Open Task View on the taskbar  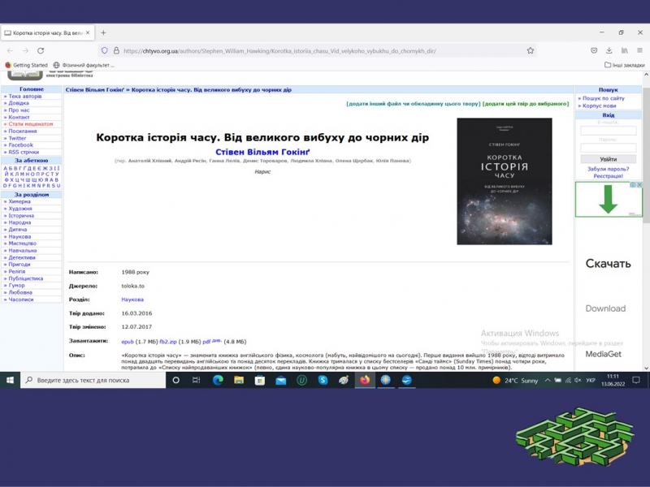[x=196, y=380]
